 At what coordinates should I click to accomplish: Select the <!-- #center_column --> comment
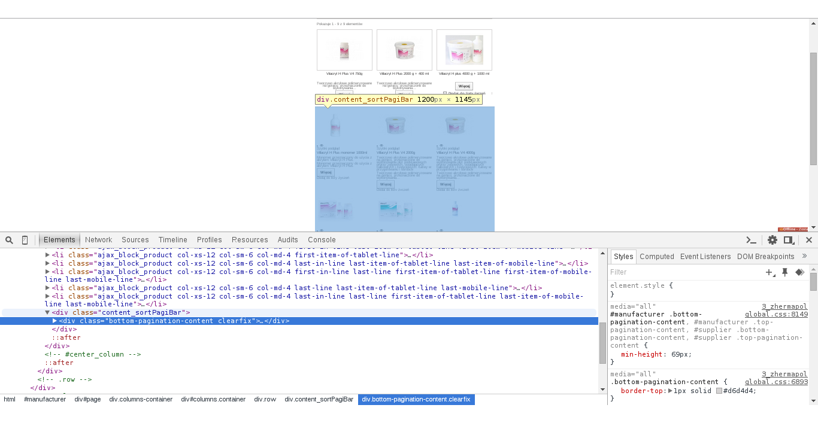click(93, 354)
